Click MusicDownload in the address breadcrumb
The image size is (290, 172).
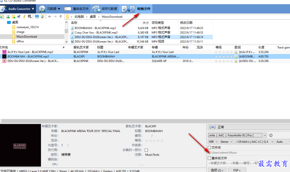(112, 17)
